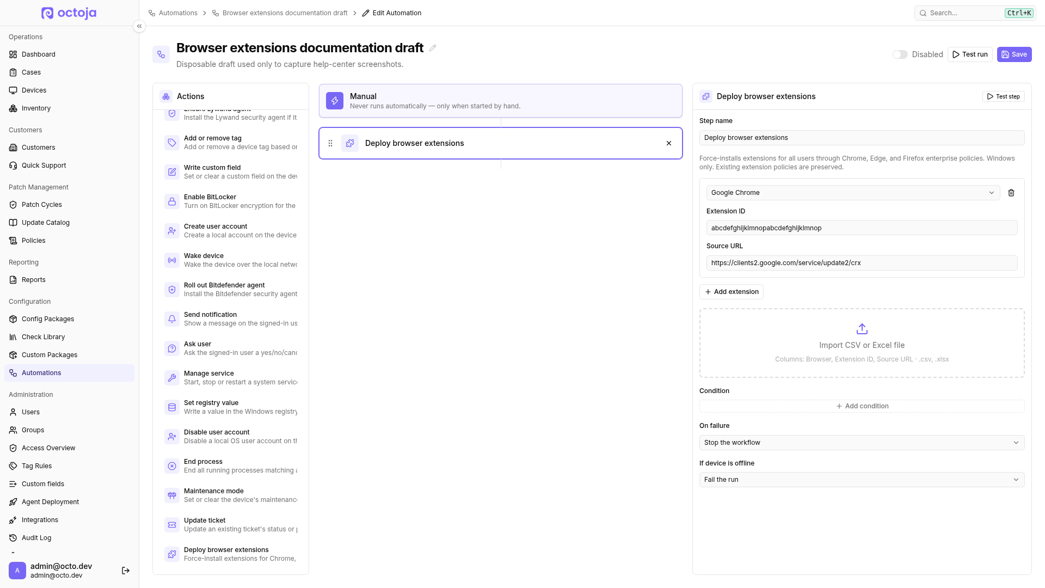
Task: Open the If device is offline dropdown
Action: pos(862,480)
